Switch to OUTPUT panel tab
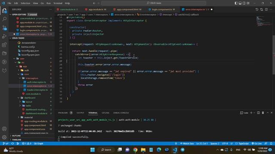This screenshot has width=275, height=154. point(80,113)
